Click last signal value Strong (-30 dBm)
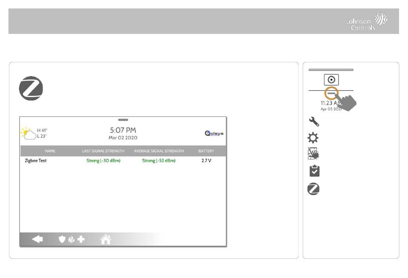This screenshot has width=408, height=278. [x=104, y=161]
